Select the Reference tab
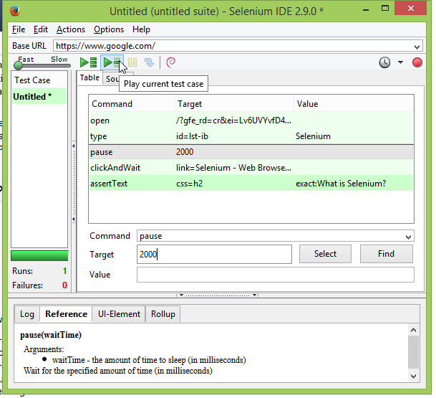Screen dimensions: 436x398 (66, 314)
